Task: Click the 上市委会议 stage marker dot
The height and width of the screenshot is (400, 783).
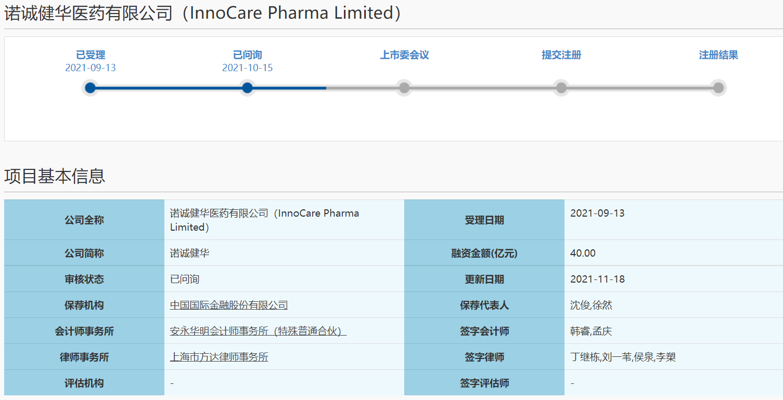Action: 404,88
